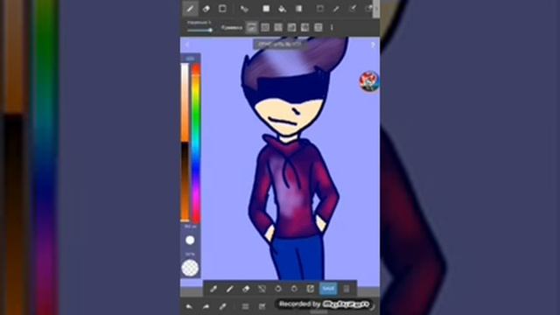Select the dotted rectangle shape tool
This screenshot has height=315, width=560.
[x=222, y=9]
